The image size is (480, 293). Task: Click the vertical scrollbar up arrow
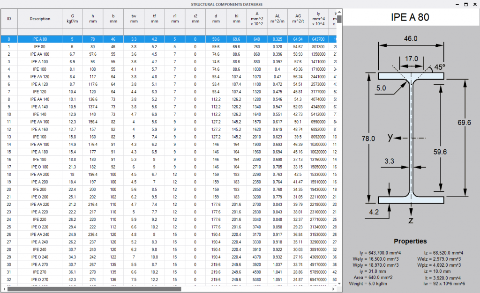(x=339, y=12)
